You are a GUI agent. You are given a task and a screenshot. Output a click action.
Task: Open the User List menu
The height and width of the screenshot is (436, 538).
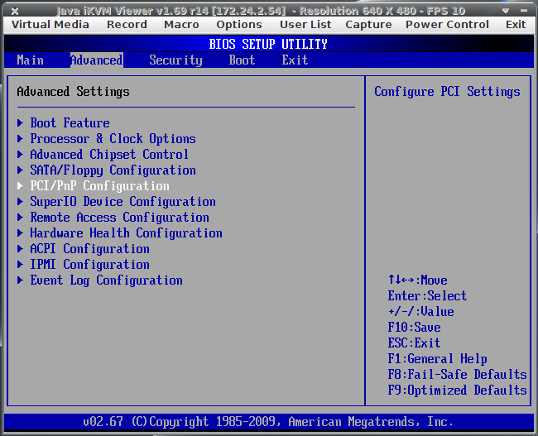coord(305,25)
